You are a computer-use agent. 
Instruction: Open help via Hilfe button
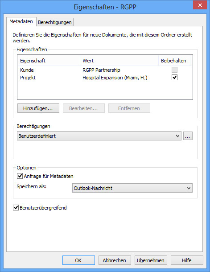(187, 260)
